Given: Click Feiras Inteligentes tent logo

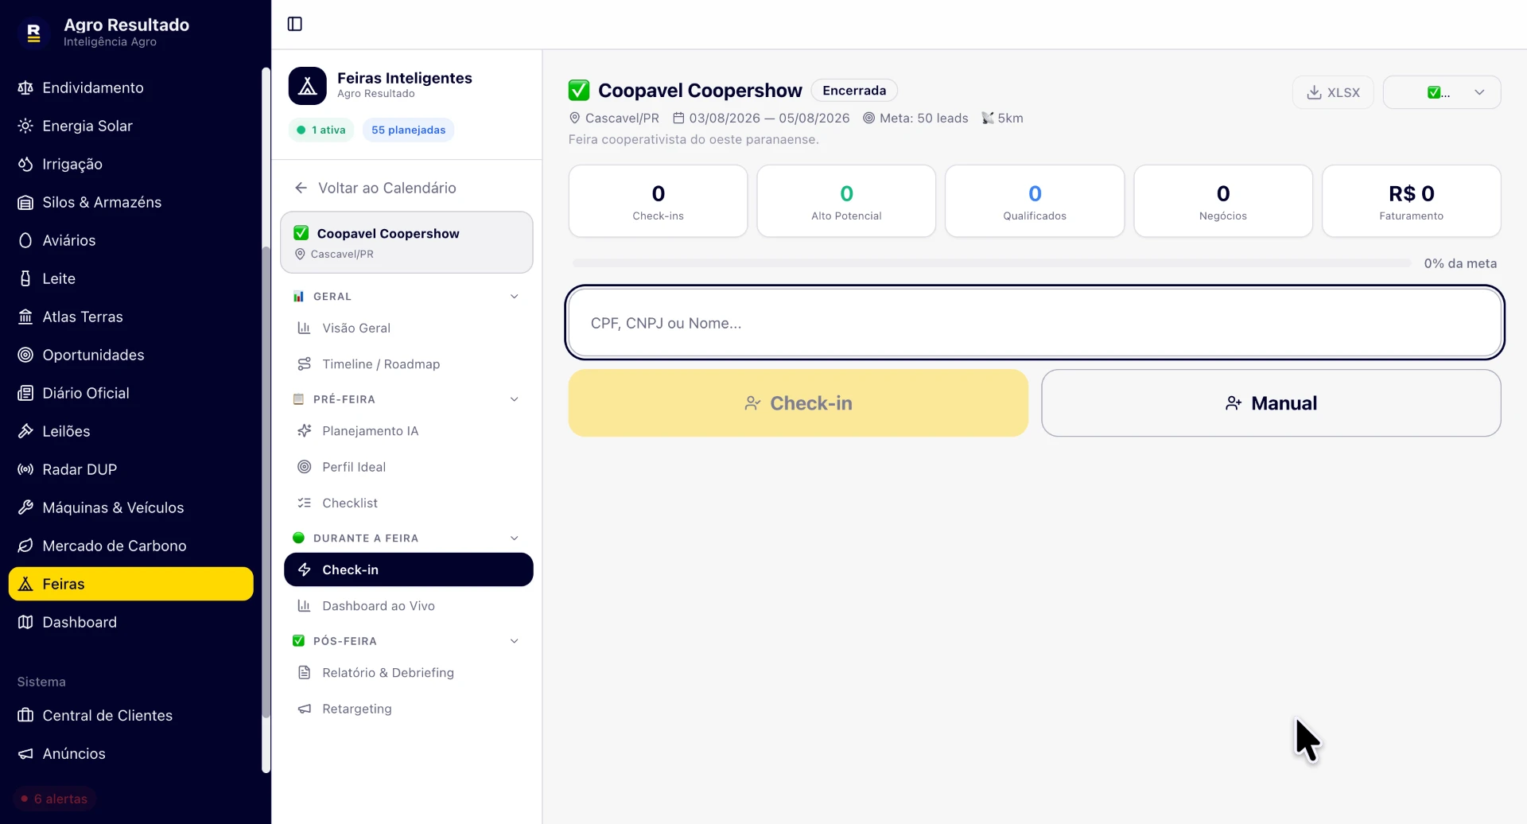Looking at the screenshot, I should (x=308, y=86).
